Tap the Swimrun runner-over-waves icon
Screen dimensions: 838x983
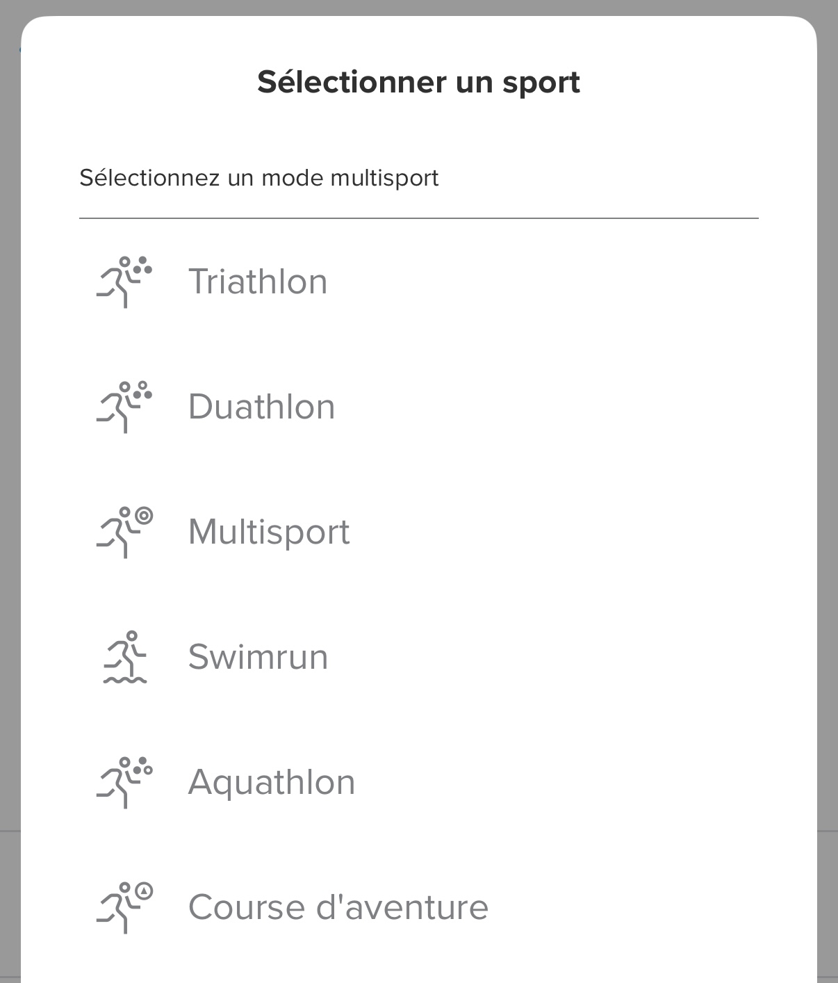click(x=124, y=657)
